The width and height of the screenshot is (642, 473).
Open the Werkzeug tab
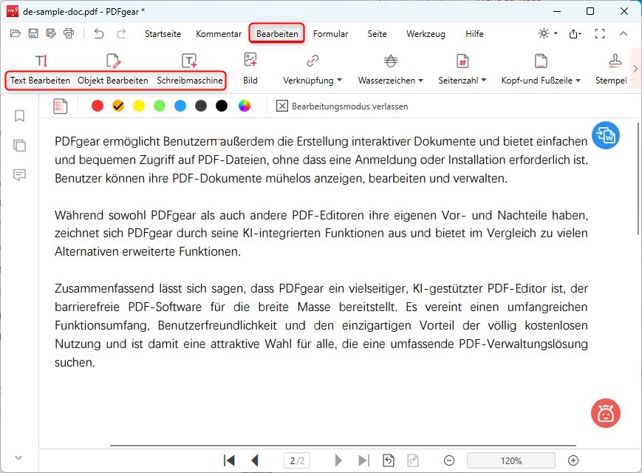[x=426, y=33]
